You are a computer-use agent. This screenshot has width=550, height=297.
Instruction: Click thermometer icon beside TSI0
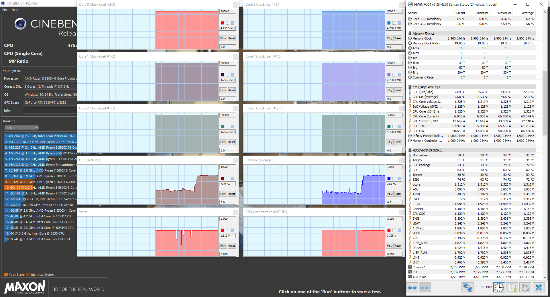pyautogui.click(x=410, y=180)
